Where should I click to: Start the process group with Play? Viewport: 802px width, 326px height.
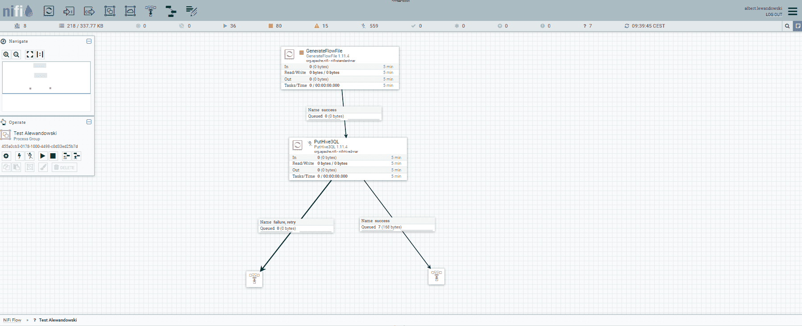42,156
